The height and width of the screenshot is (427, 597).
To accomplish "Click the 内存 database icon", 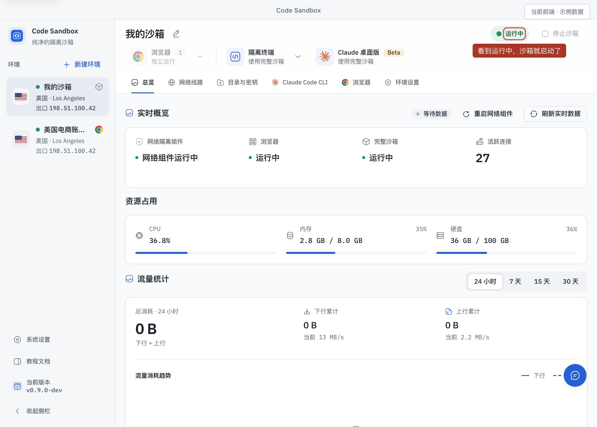I will pyautogui.click(x=290, y=236).
